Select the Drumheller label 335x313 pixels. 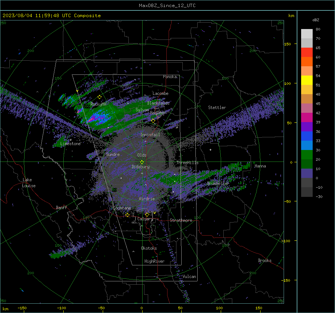point(218,183)
